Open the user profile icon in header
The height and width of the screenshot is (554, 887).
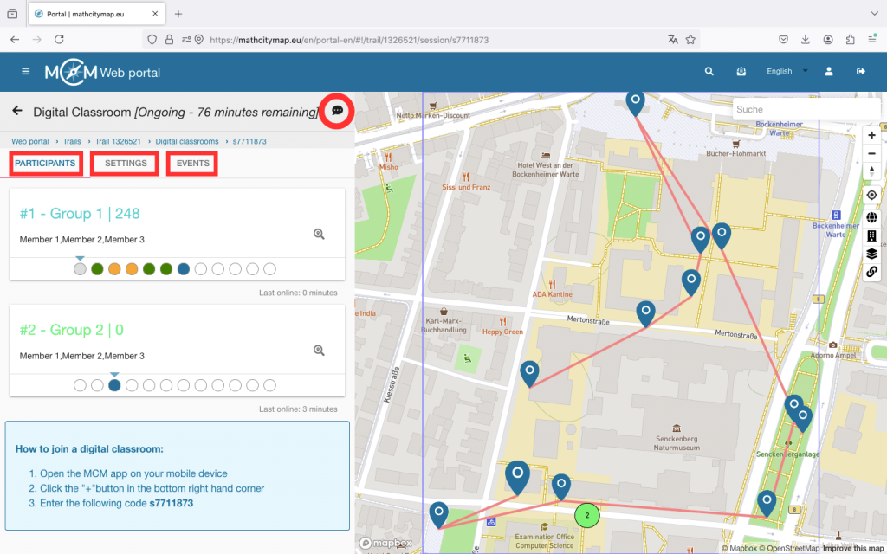829,72
